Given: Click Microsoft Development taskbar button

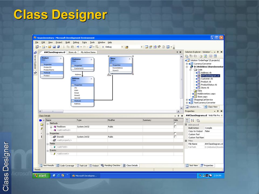Looking at the screenshot, I should click(x=85, y=176).
